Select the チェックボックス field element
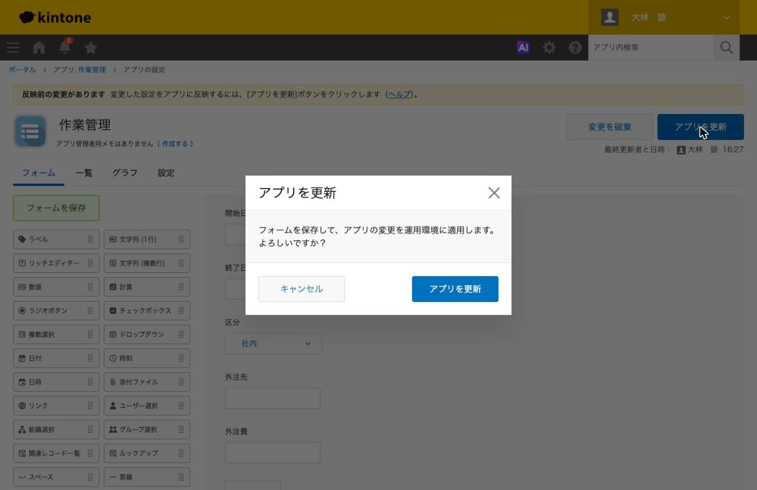Image resolution: width=757 pixels, height=490 pixels. [x=147, y=310]
